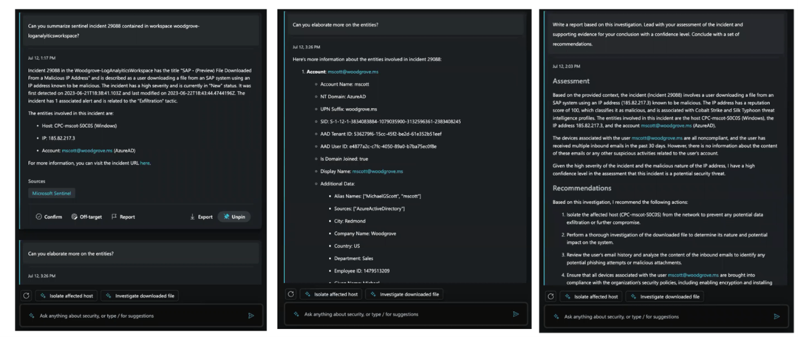Open mscott@woodgrove.ms account link in left panel
Screen dimensions: 798x337
pyautogui.click(x=87, y=151)
